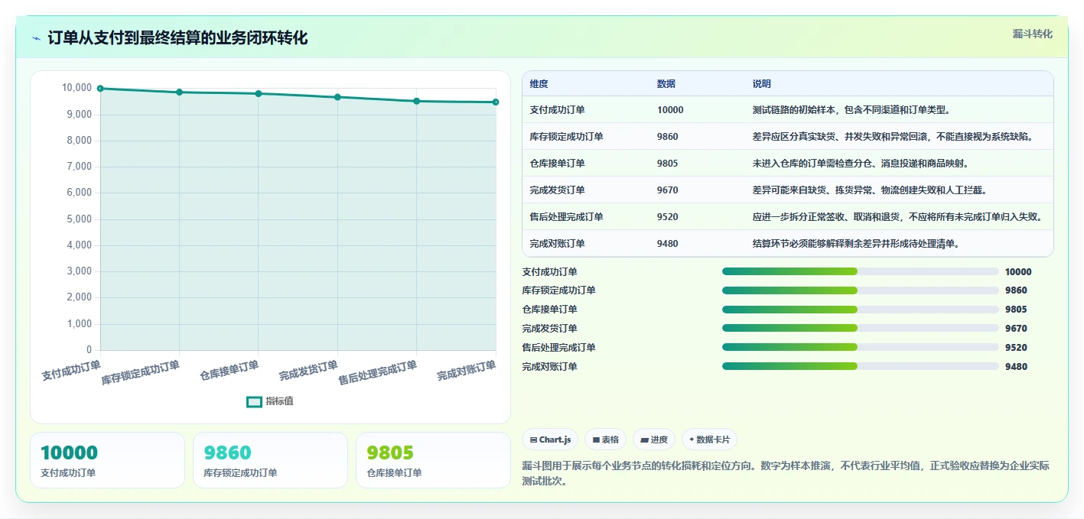The height and width of the screenshot is (519, 1084).
Task: Click the 售后处理完成订单 progress bar
Action: click(861, 347)
